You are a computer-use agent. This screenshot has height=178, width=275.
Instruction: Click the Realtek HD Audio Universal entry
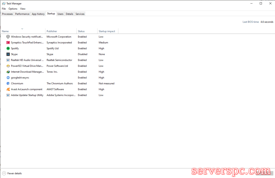pos(27,60)
